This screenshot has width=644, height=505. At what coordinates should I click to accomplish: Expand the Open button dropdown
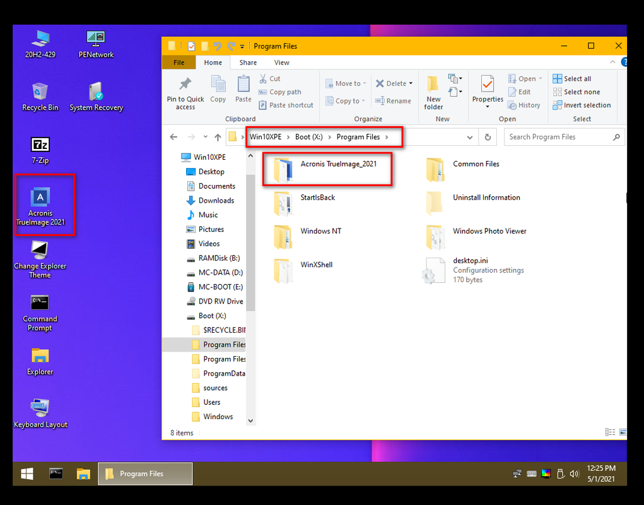541,78
